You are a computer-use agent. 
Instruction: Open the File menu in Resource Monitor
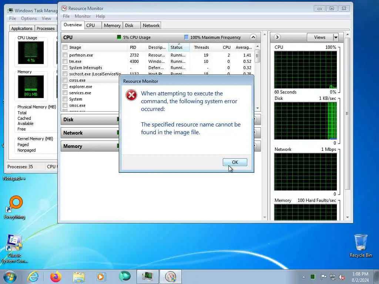[x=66, y=16]
